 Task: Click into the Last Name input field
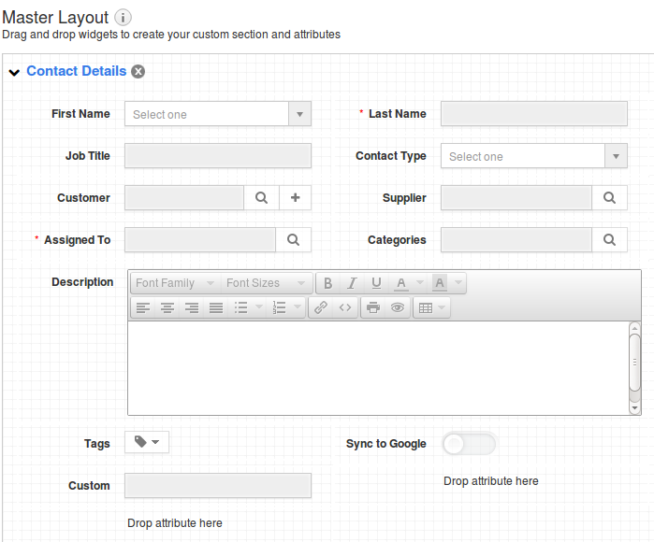(x=533, y=114)
